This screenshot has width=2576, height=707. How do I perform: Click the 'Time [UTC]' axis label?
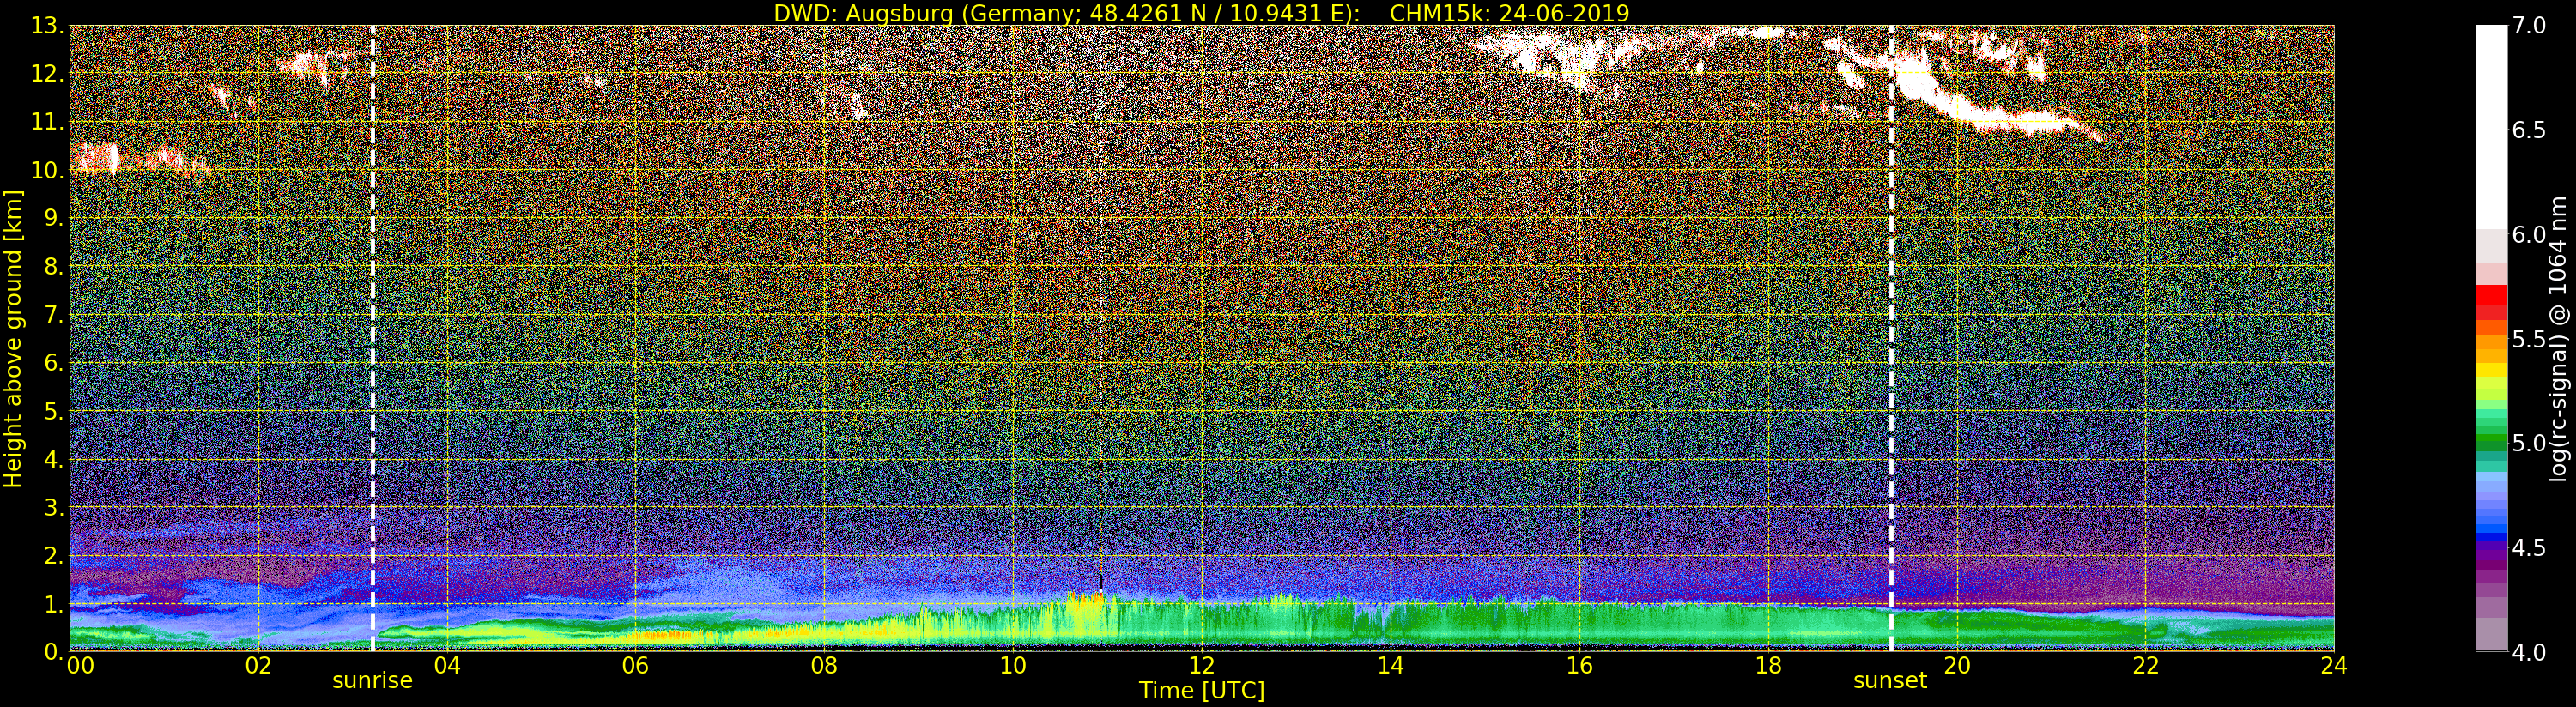[x=1202, y=690]
